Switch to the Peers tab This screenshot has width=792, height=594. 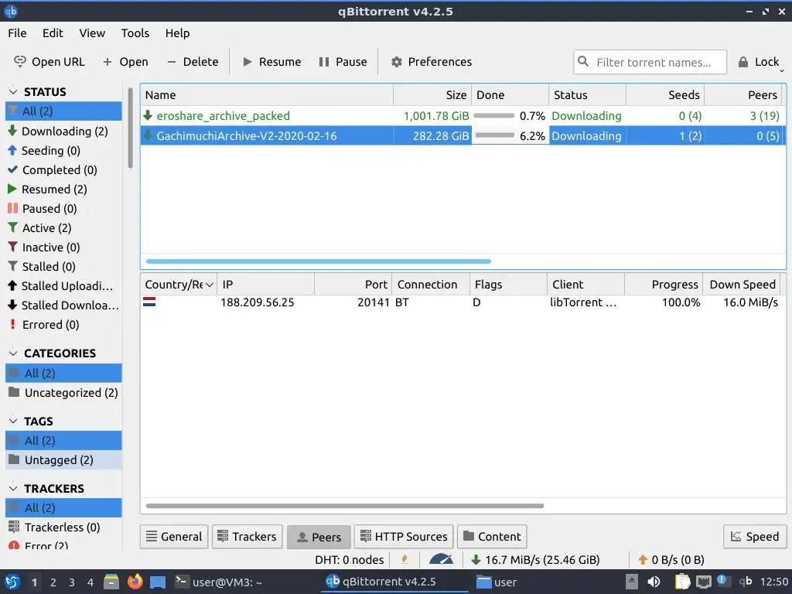click(319, 537)
